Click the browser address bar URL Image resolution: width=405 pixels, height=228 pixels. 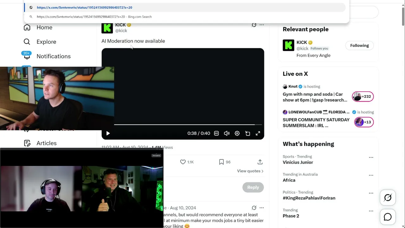[84, 7]
